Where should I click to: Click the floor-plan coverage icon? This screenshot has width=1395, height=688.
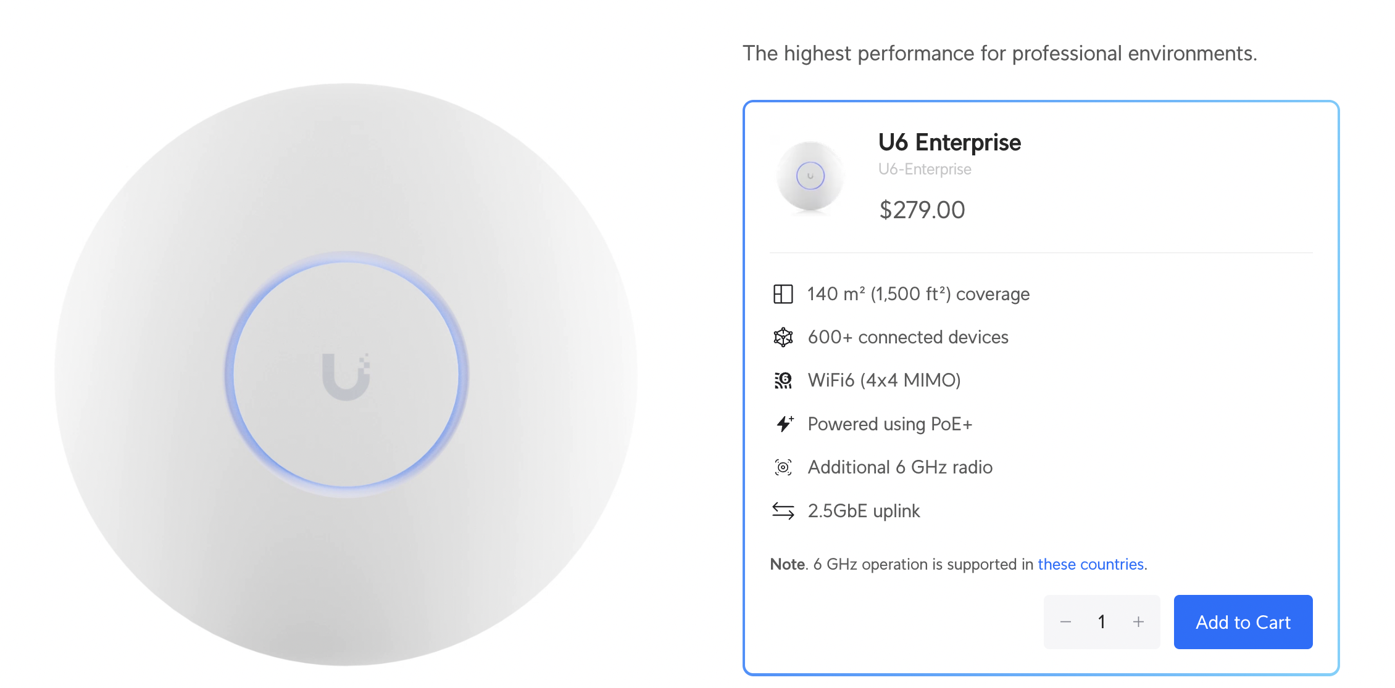(783, 294)
